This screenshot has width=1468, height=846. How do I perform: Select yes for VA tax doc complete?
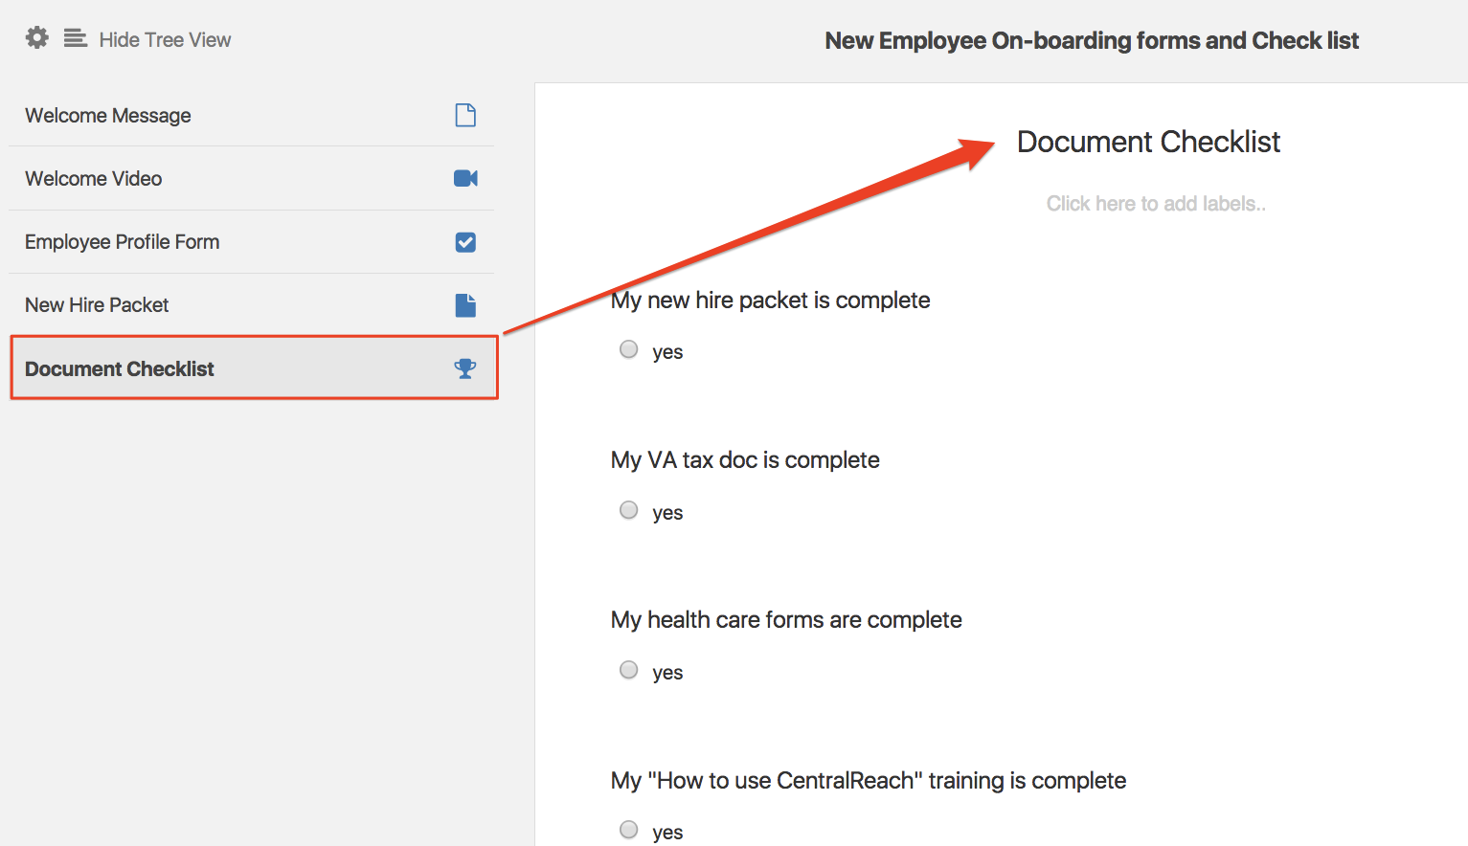click(628, 510)
